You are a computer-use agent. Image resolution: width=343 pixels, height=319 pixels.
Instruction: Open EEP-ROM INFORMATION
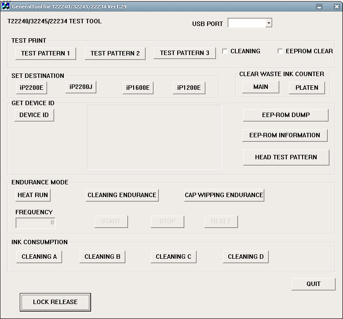(285, 136)
